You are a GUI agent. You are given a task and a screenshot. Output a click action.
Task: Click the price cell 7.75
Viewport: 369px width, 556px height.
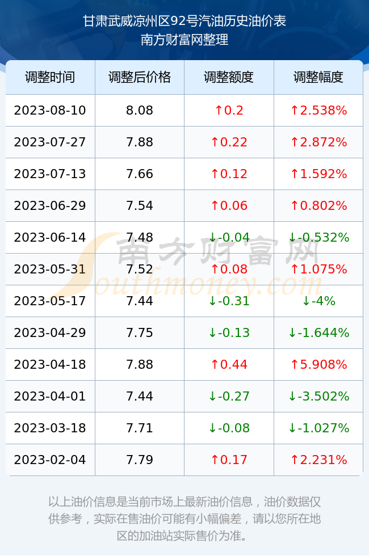click(140, 332)
